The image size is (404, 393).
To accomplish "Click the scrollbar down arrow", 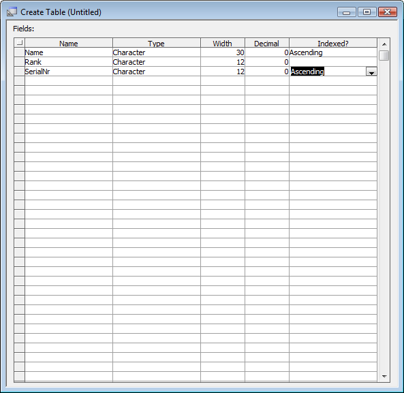I will pos(384,376).
